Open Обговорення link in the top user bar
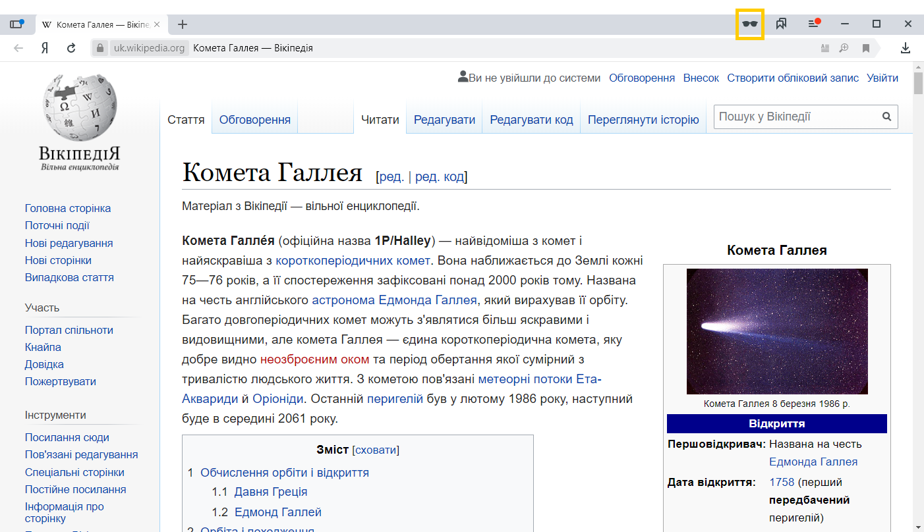924x532 pixels. tap(642, 78)
